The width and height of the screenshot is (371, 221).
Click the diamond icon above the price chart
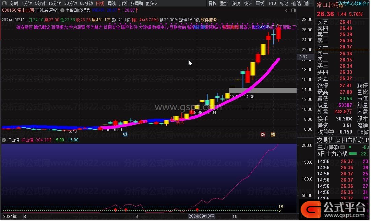pos(287,10)
